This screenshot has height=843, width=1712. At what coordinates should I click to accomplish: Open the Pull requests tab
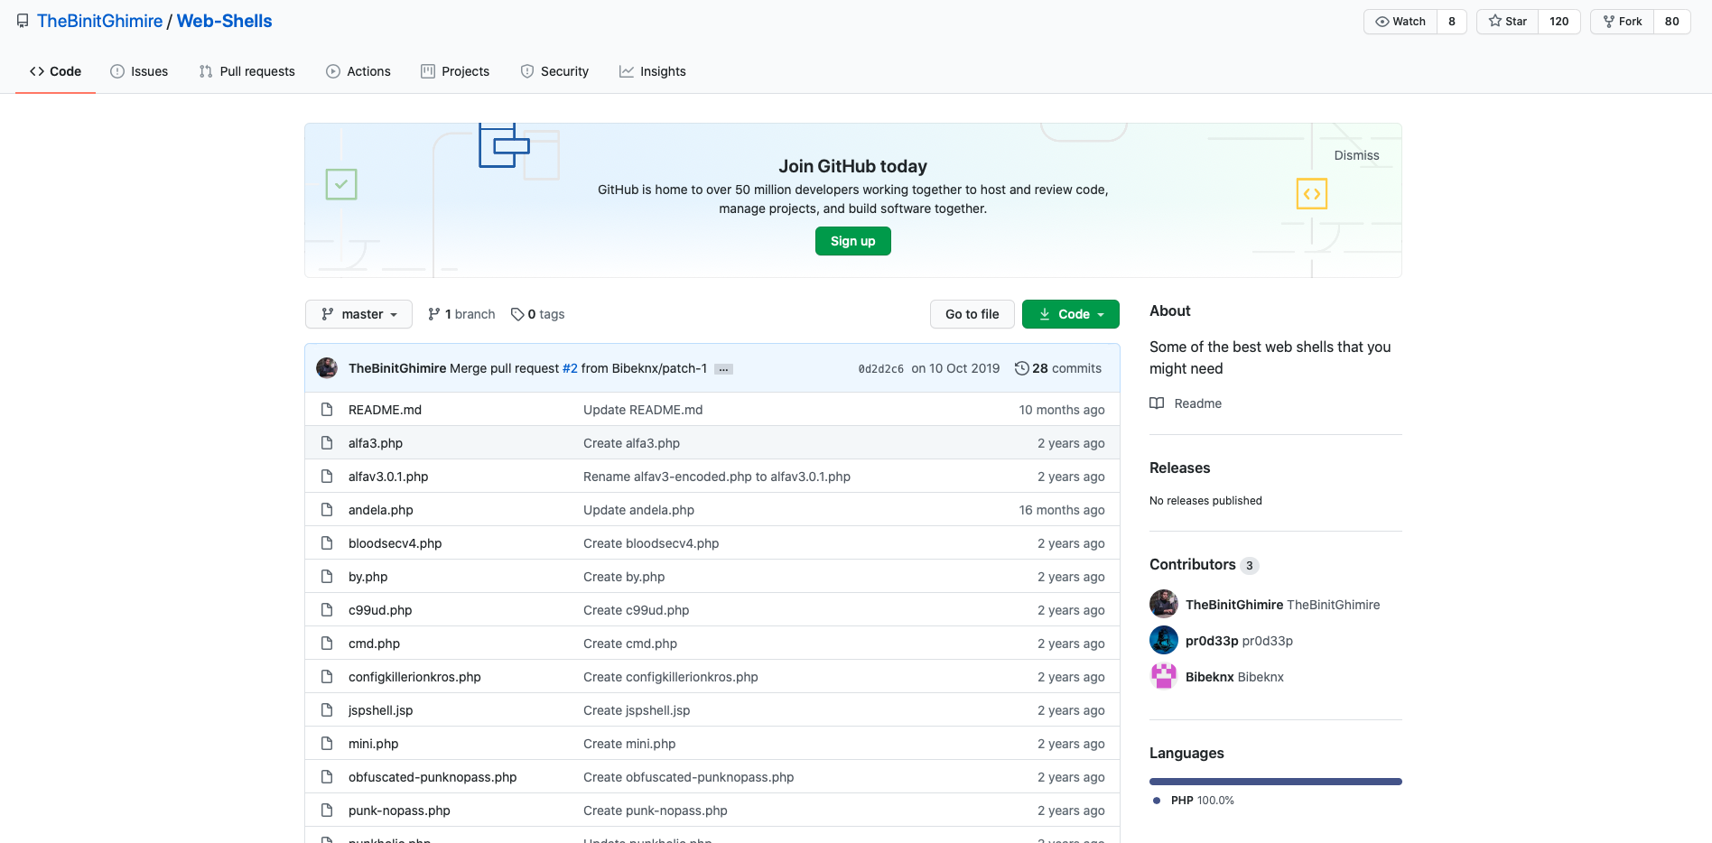click(x=247, y=71)
